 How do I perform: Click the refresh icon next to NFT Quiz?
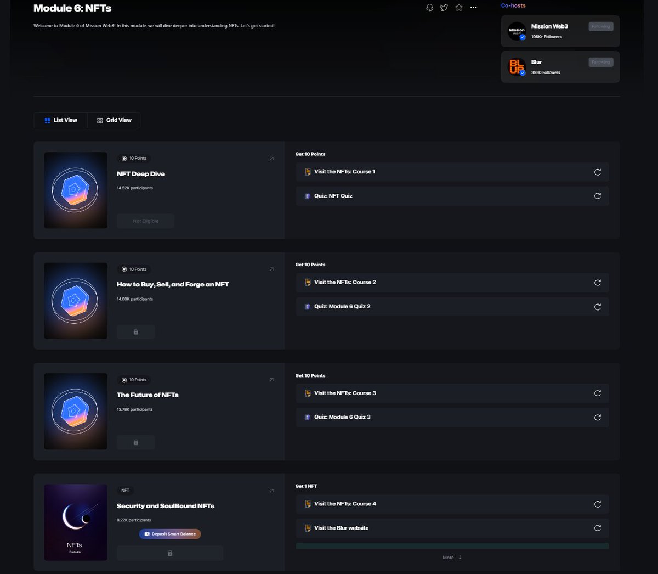coord(598,196)
